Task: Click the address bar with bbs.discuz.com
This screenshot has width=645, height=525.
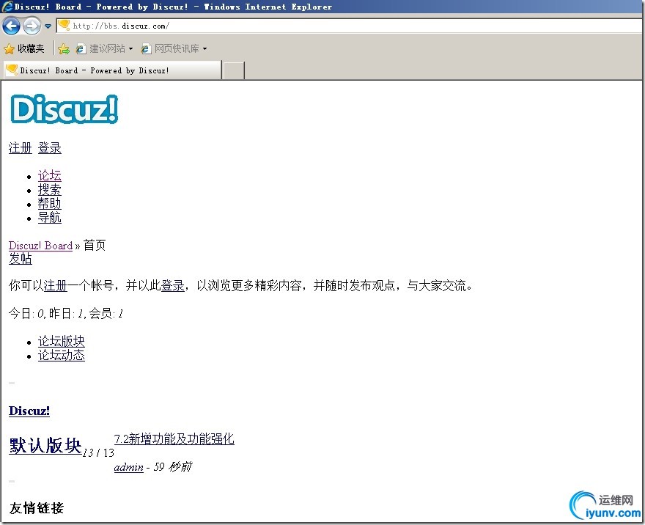Action: point(349,26)
